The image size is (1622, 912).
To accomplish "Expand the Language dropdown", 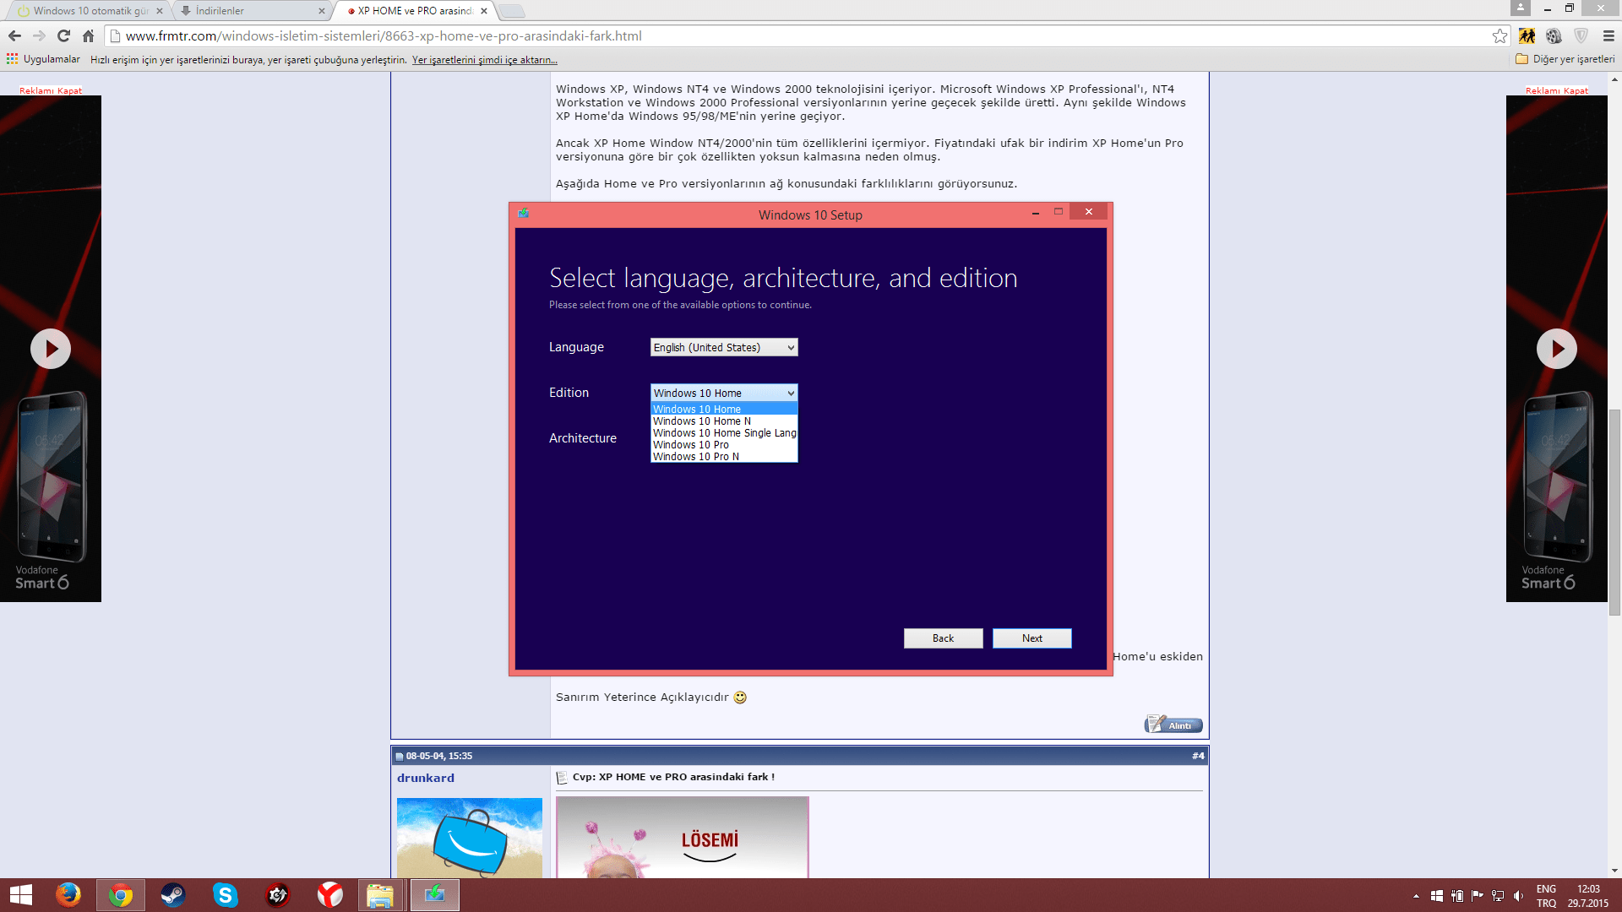I will (724, 347).
